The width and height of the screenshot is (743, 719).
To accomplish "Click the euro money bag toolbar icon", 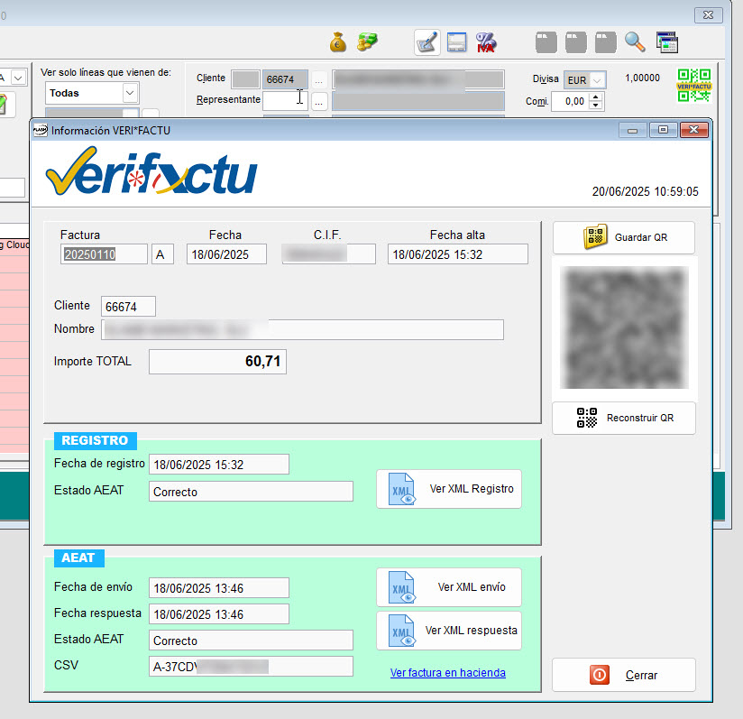I will point(338,41).
